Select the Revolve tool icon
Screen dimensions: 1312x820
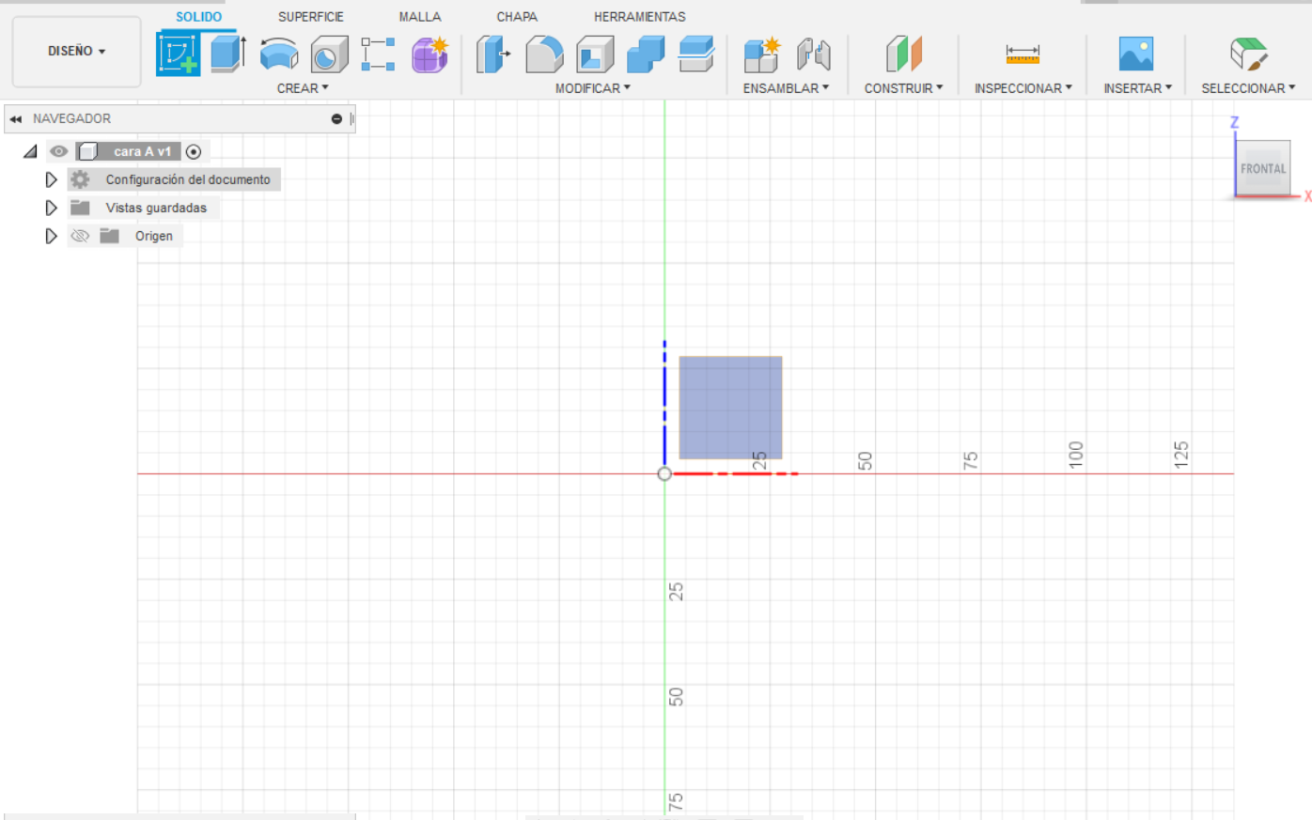pyautogui.click(x=279, y=54)
